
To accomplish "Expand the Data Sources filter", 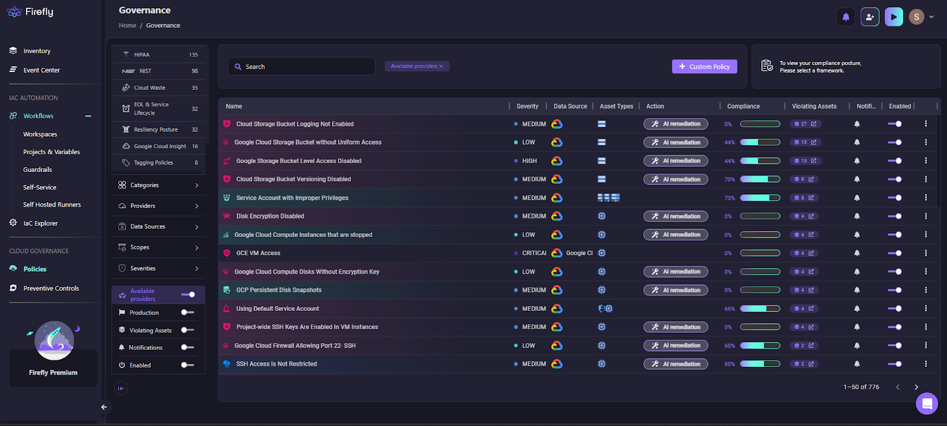I will tap(159, 226).
